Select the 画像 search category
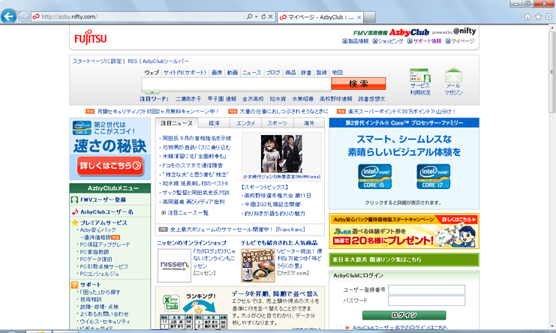Viewport: 556px width, 333px height. pyautogui.click(x=217, y=72)
